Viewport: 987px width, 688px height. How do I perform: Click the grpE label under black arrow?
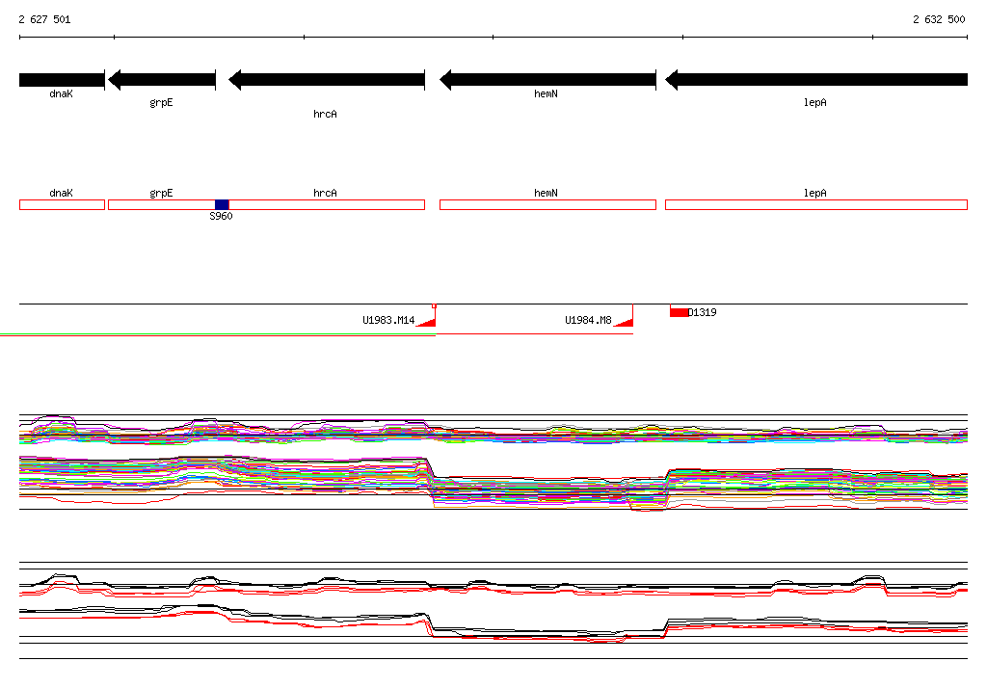(161, 102)
